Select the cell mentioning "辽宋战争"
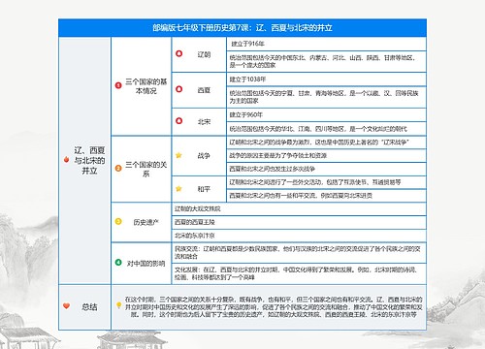 click(326, 143)
